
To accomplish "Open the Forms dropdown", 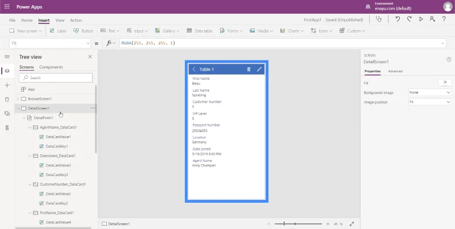I will click(231, 31).
